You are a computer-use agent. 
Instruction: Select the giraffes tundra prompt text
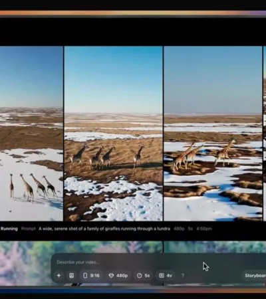[x=104, y=229]
